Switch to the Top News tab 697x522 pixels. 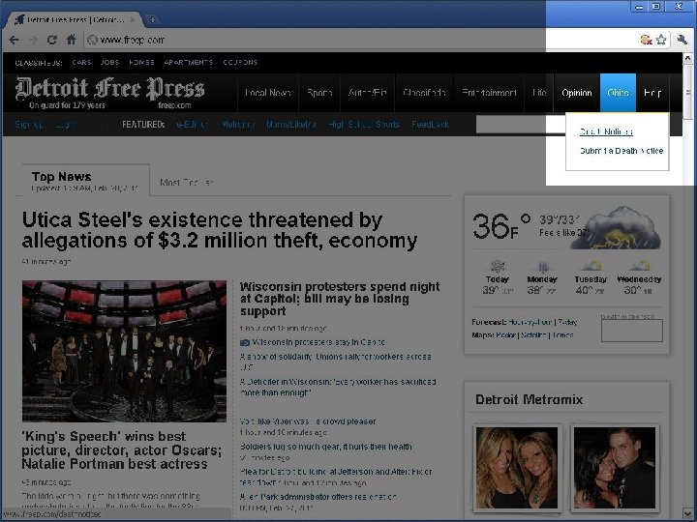click(85, 180)
